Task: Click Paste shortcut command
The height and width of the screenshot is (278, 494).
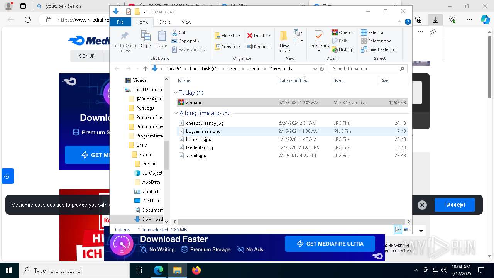Action: (x=189, y=49)
